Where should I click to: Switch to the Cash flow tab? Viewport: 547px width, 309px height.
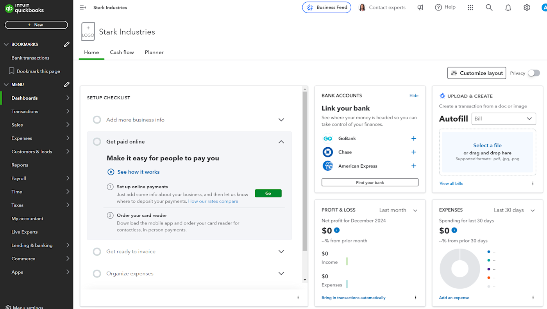122,52
